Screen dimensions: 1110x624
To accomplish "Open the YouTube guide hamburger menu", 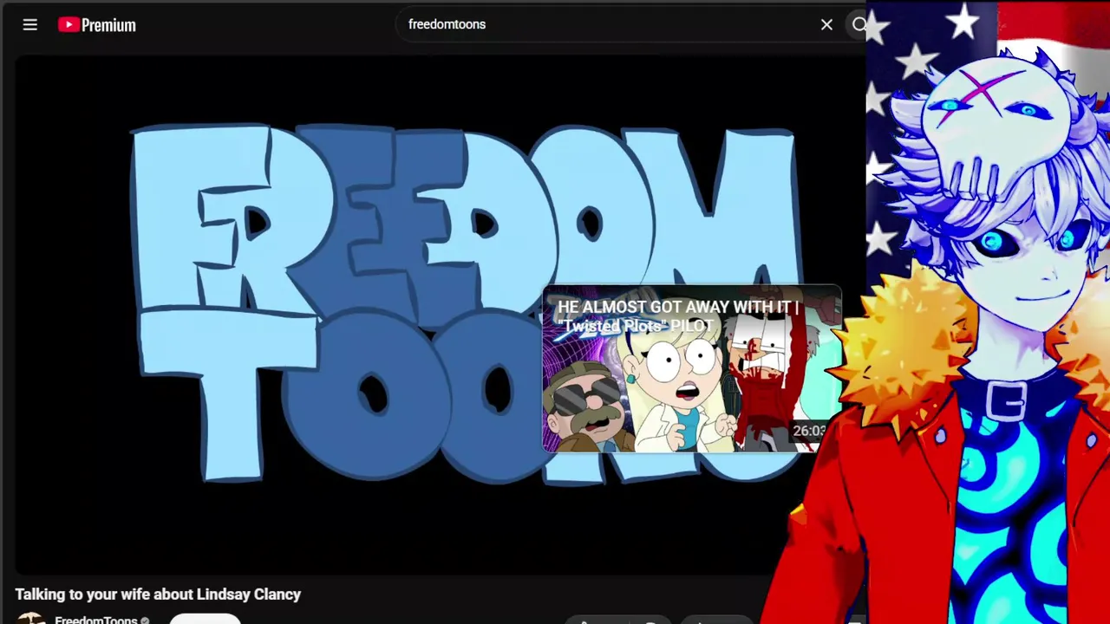I will (x=30, y=25).
